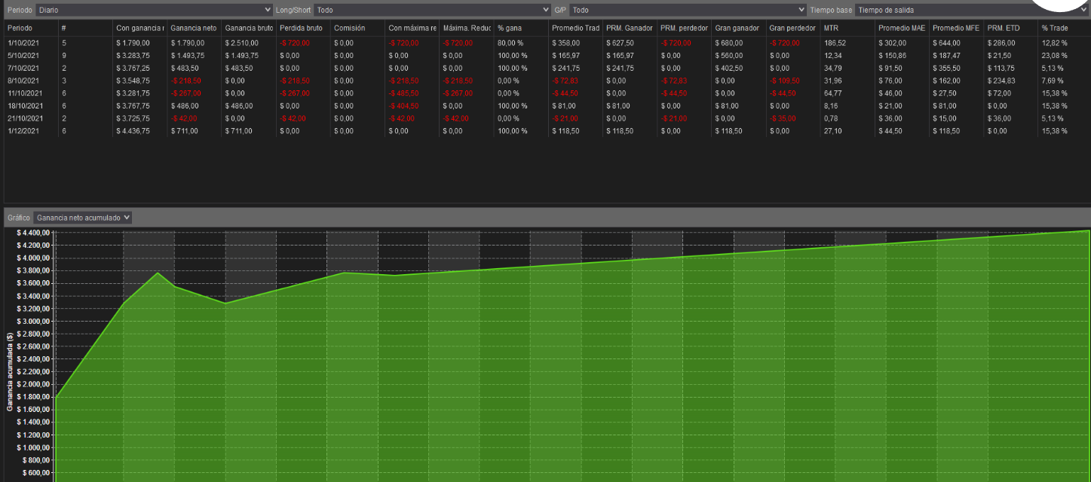The width and height of the screenshot is (1091, 482).
Task: Click the $ 4.400,00 axis label on chart
Action: point(33,233)
